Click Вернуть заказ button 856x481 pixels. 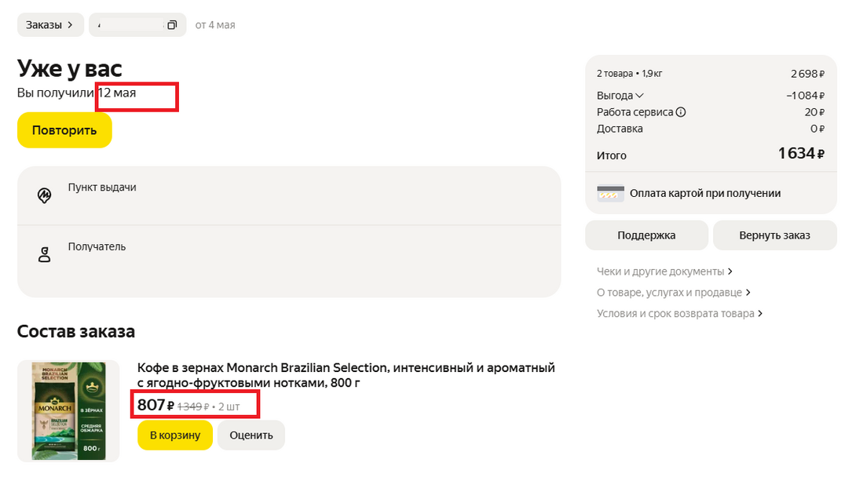[774, 235]
